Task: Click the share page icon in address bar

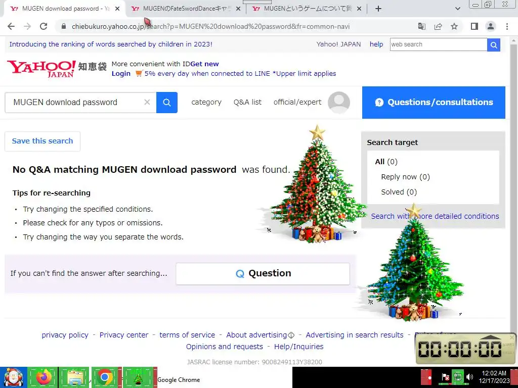Action: 438,26
